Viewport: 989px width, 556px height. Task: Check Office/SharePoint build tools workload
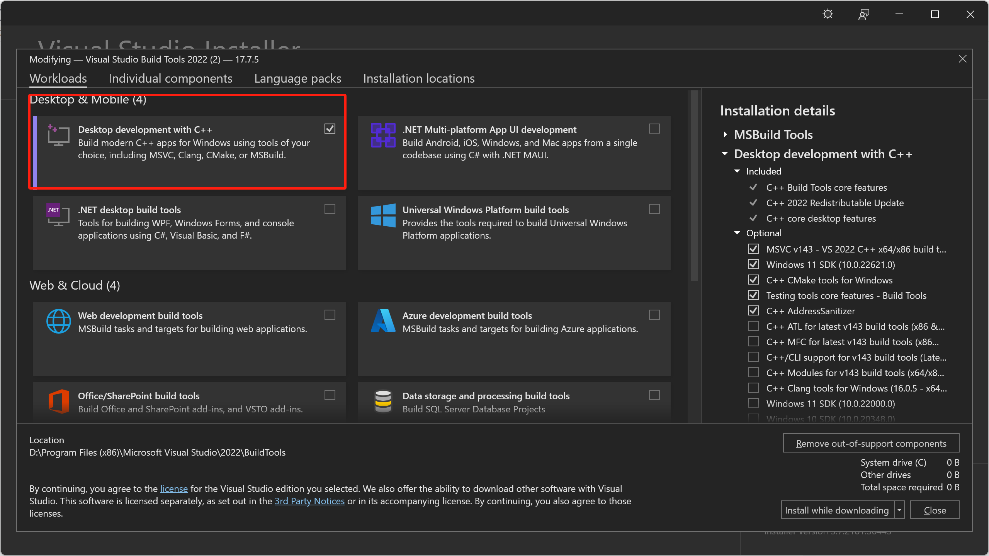tap(330, 395)
